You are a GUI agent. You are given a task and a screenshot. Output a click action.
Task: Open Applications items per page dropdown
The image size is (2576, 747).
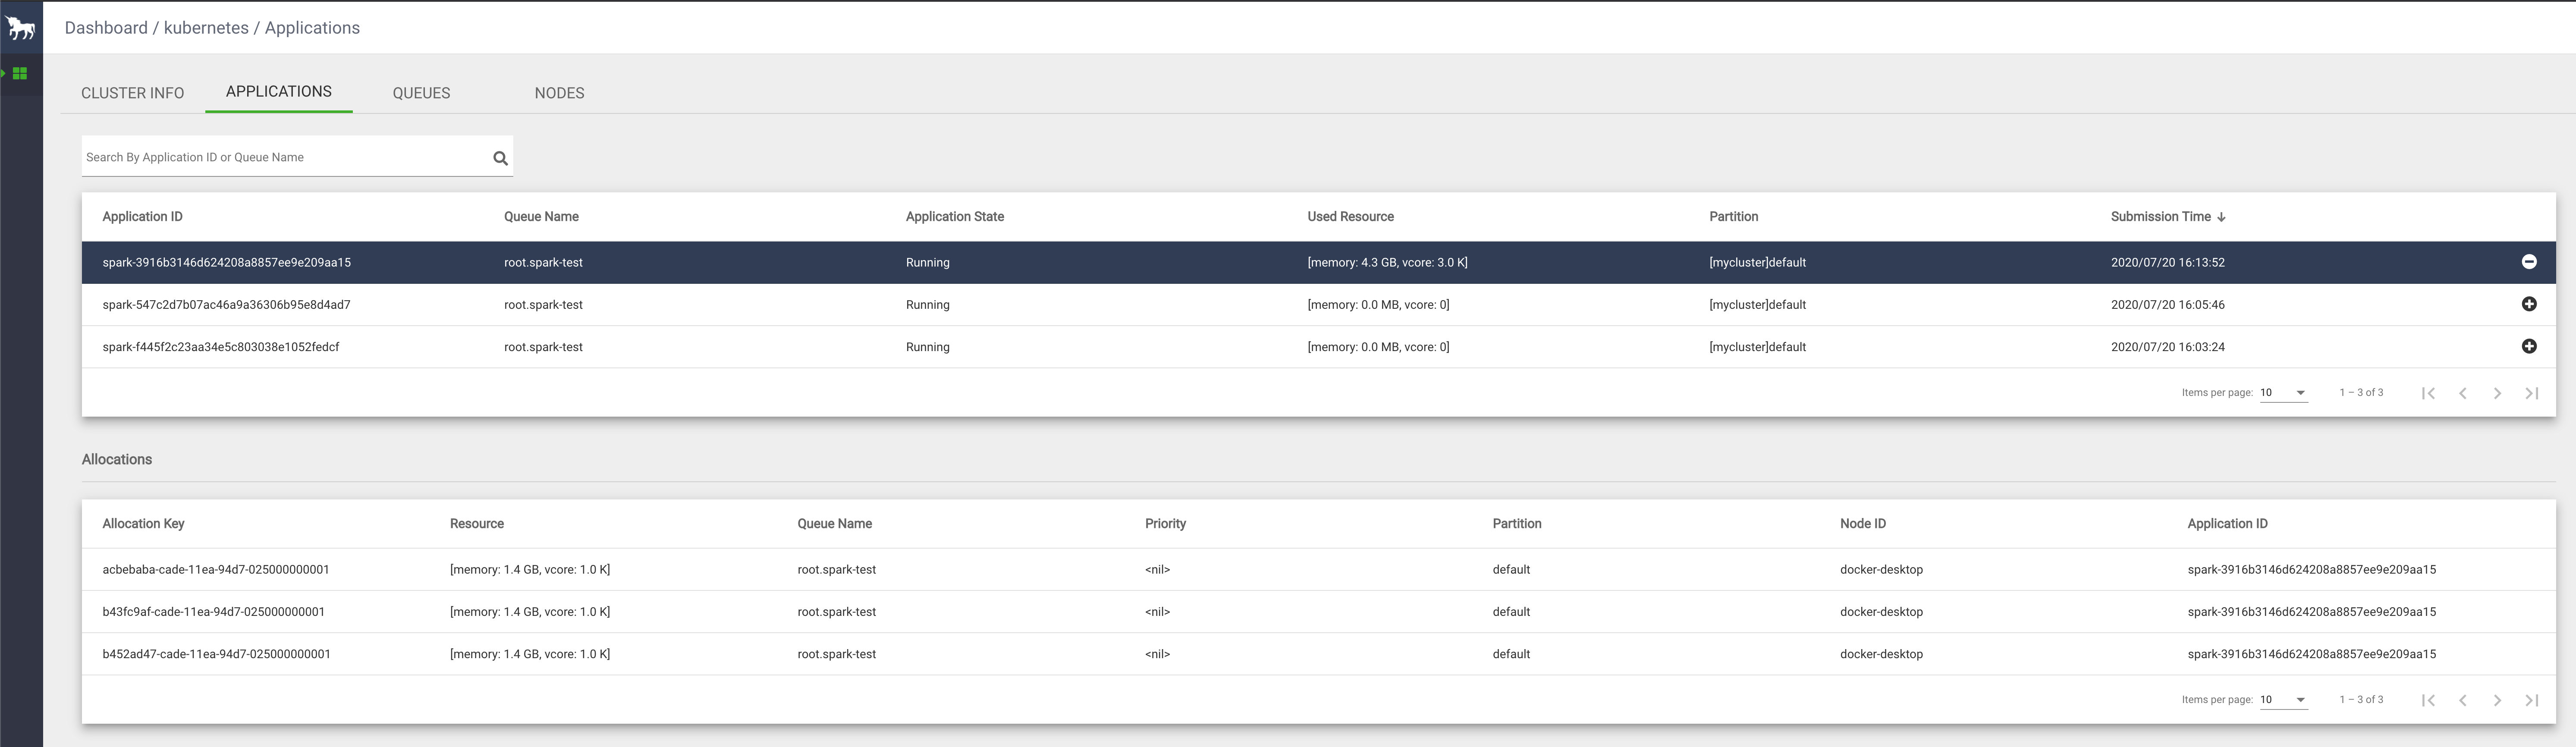[2283, 393]
